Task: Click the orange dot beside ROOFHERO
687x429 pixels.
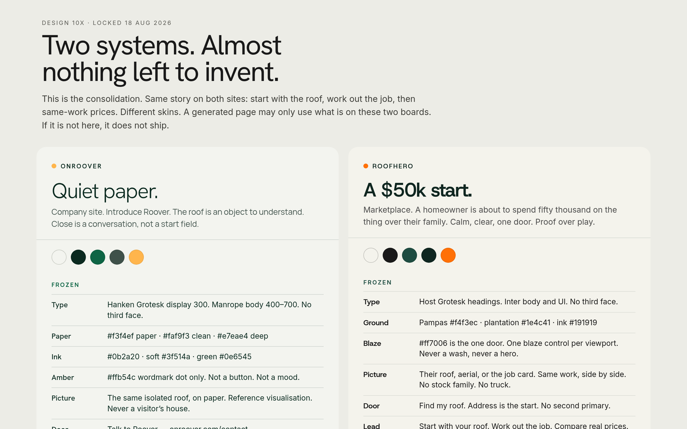Action: 366,166
